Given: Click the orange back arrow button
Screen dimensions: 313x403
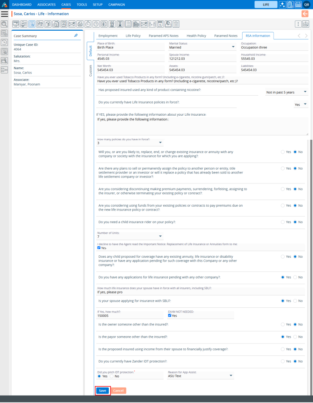Looking at the screenshot, I should pyautogui.click(x=305, y=14).
